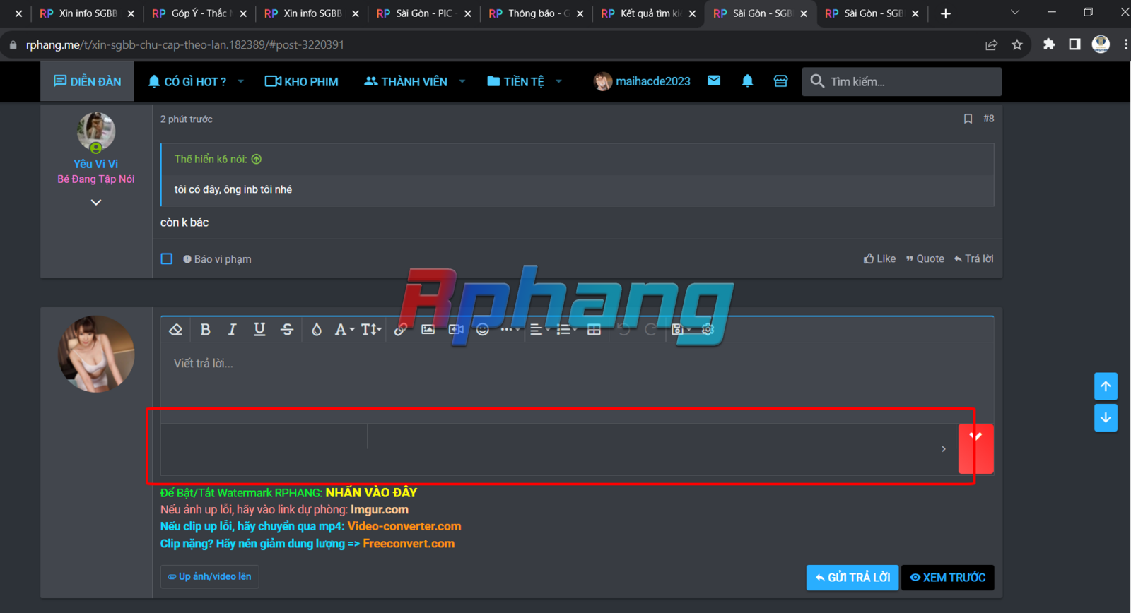This screenshot has width=1131, height=613.
Task: Click the blue scroll-to-bottom arrow button
Action: (1106, 417)
